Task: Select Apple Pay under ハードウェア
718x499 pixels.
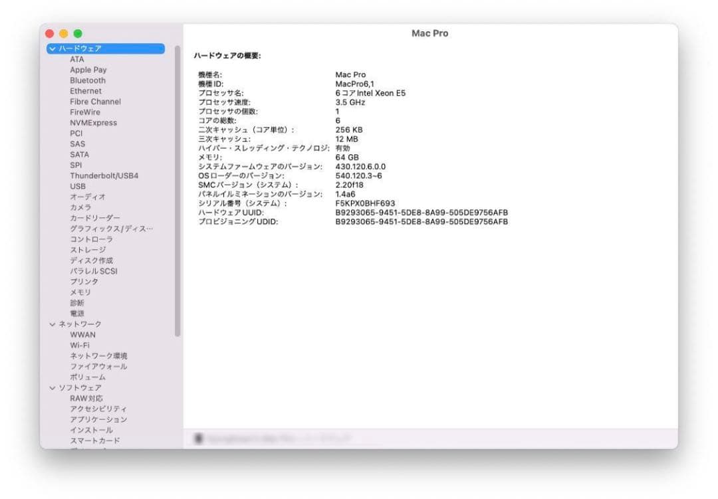Action: 88,69
